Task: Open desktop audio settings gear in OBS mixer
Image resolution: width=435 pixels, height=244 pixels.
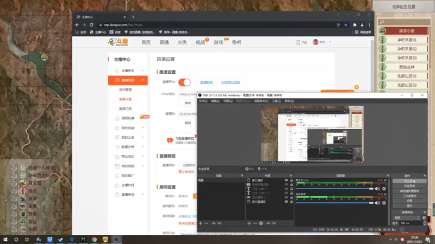Action: (x=384, y=203)
